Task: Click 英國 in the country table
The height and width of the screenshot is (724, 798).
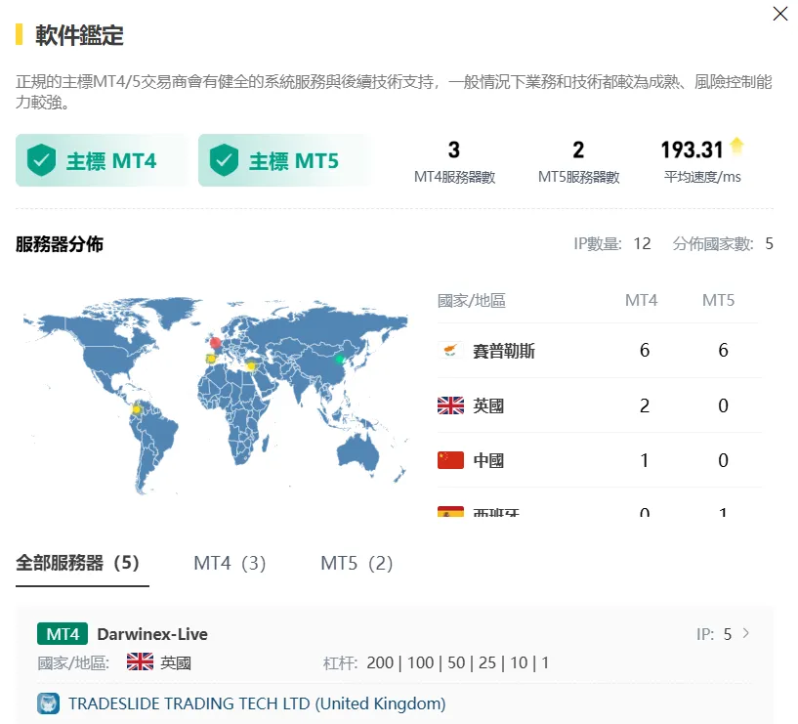Action: click(x=488, y=405)
